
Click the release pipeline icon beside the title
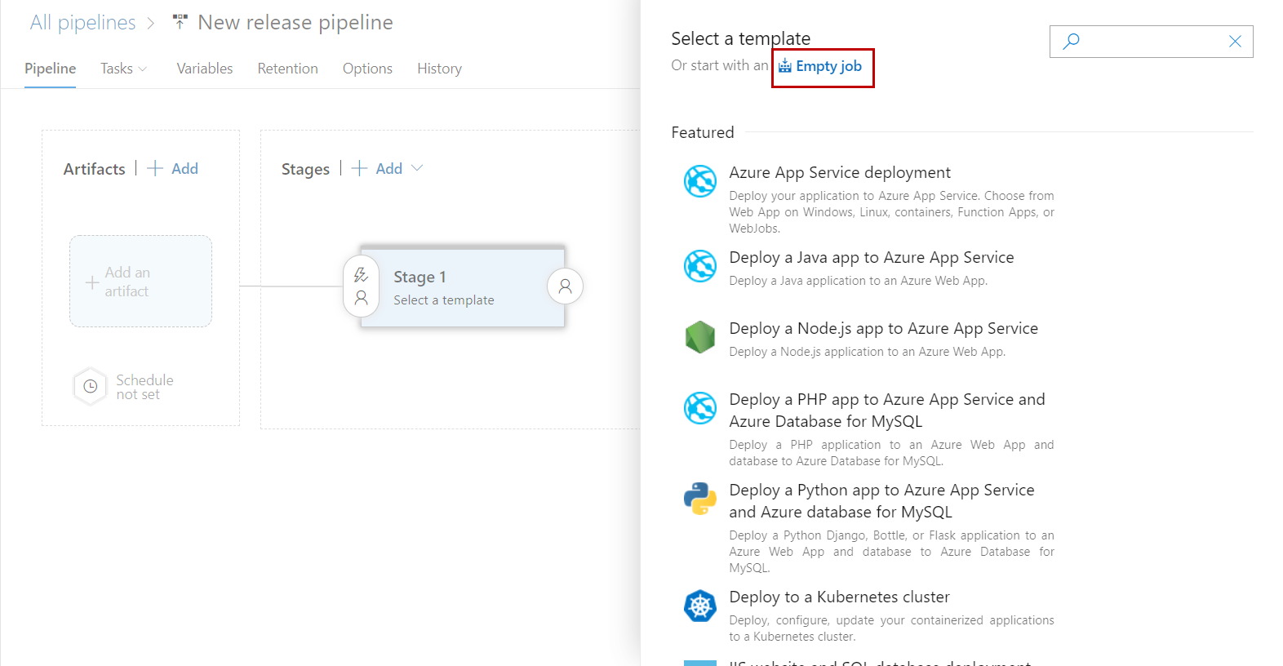pos(180,22)
